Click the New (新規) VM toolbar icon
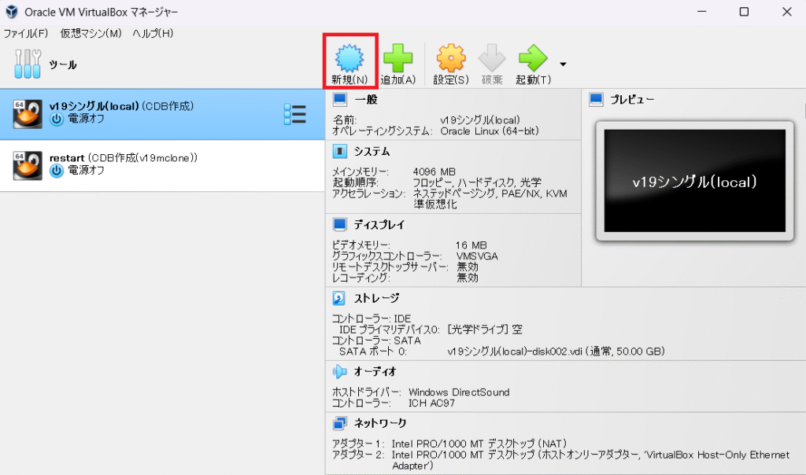806x475 pixels. tap(349, 58)
